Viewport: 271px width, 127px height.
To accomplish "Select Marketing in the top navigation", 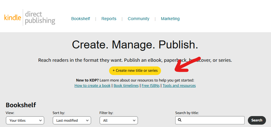I will point(170,19).
